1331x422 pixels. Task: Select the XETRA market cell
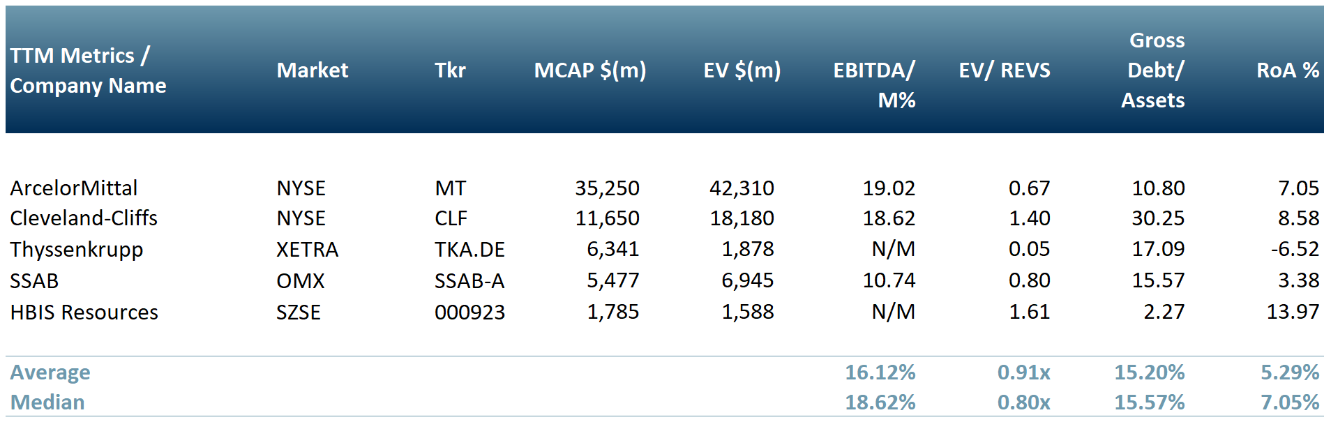coord(307,249)
